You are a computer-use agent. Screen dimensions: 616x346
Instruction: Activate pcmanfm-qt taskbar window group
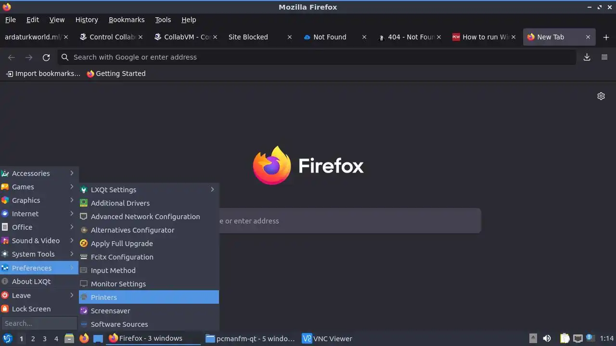[250, 338]
